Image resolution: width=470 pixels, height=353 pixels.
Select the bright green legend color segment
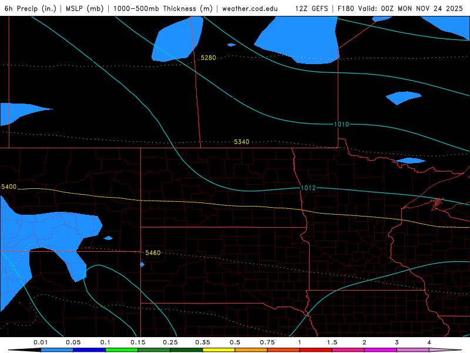(x=122, y=350)
